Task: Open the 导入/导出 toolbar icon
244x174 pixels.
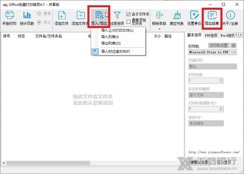Action: click(x=99, y=15)
